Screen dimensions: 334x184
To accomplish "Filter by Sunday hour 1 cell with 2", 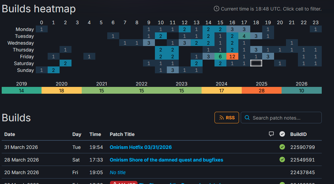I will point(53,70).
